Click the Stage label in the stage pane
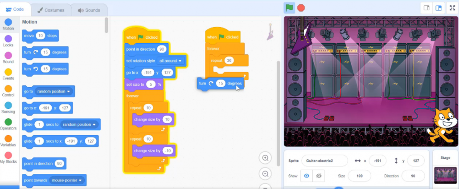Viewport: 459px width, 189px height. (445, 158)
